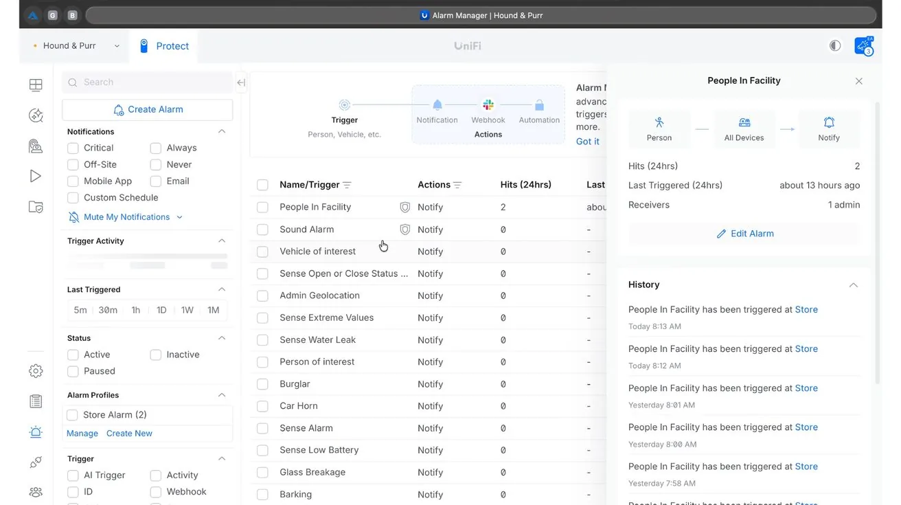Open the settings gear icon in sidebar
This screenshot has width=901, height=505.
point(36,371)
